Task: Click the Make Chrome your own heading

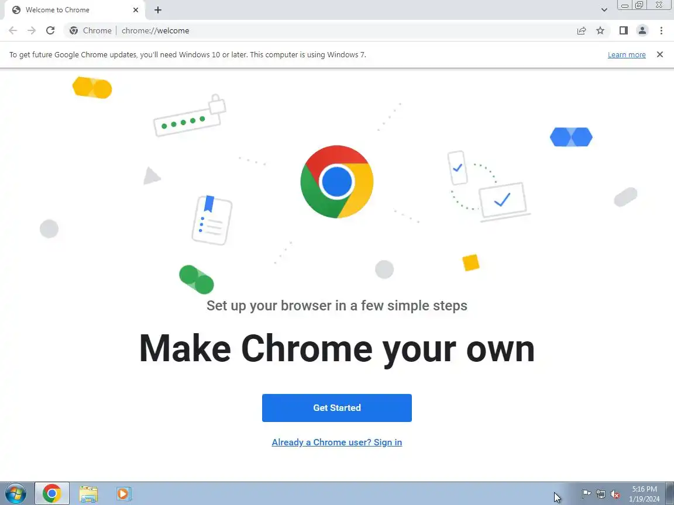Action: [x=336, y=348]
